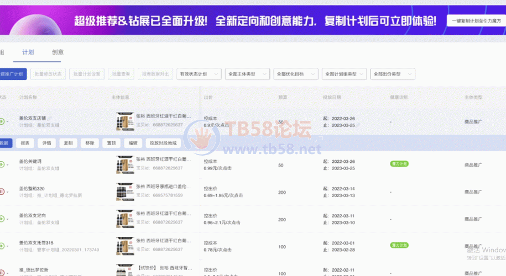Screen dimensions: 506x276
Task: Open the product thumbnail for 盖伦整箱320
Action: 124,192
